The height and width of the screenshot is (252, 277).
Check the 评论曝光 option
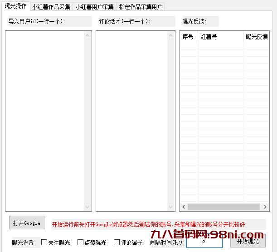tap(117, 242)
